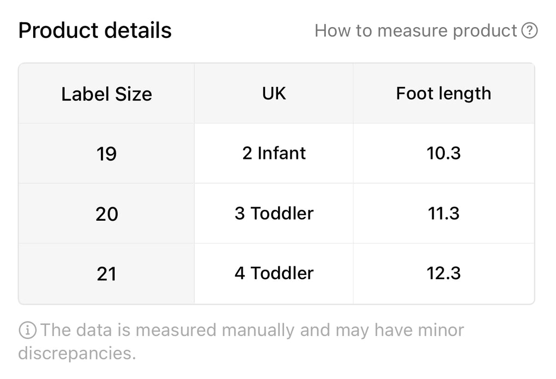
Task: Click the word Toddler in the size 20 row
Action: [x=282, y=214]
